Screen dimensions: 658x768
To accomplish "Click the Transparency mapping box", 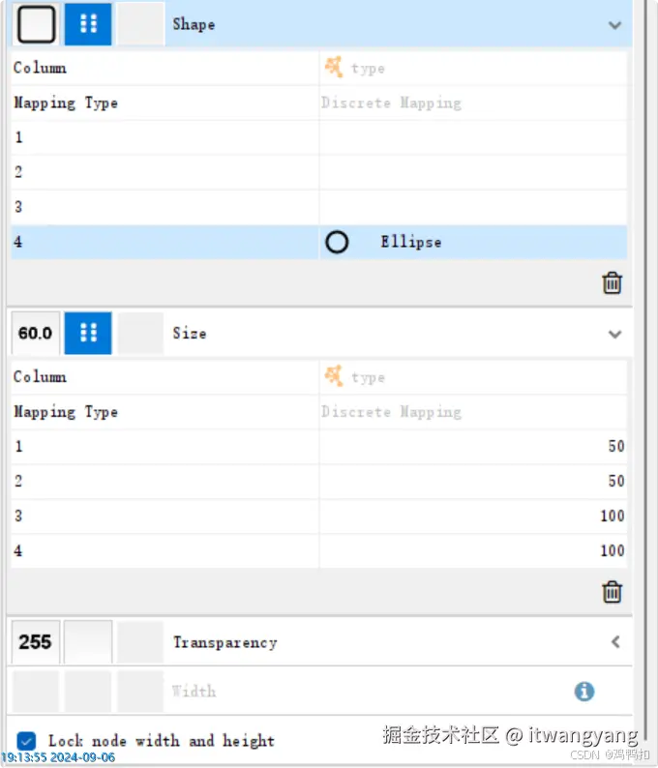I will (88, 642).
